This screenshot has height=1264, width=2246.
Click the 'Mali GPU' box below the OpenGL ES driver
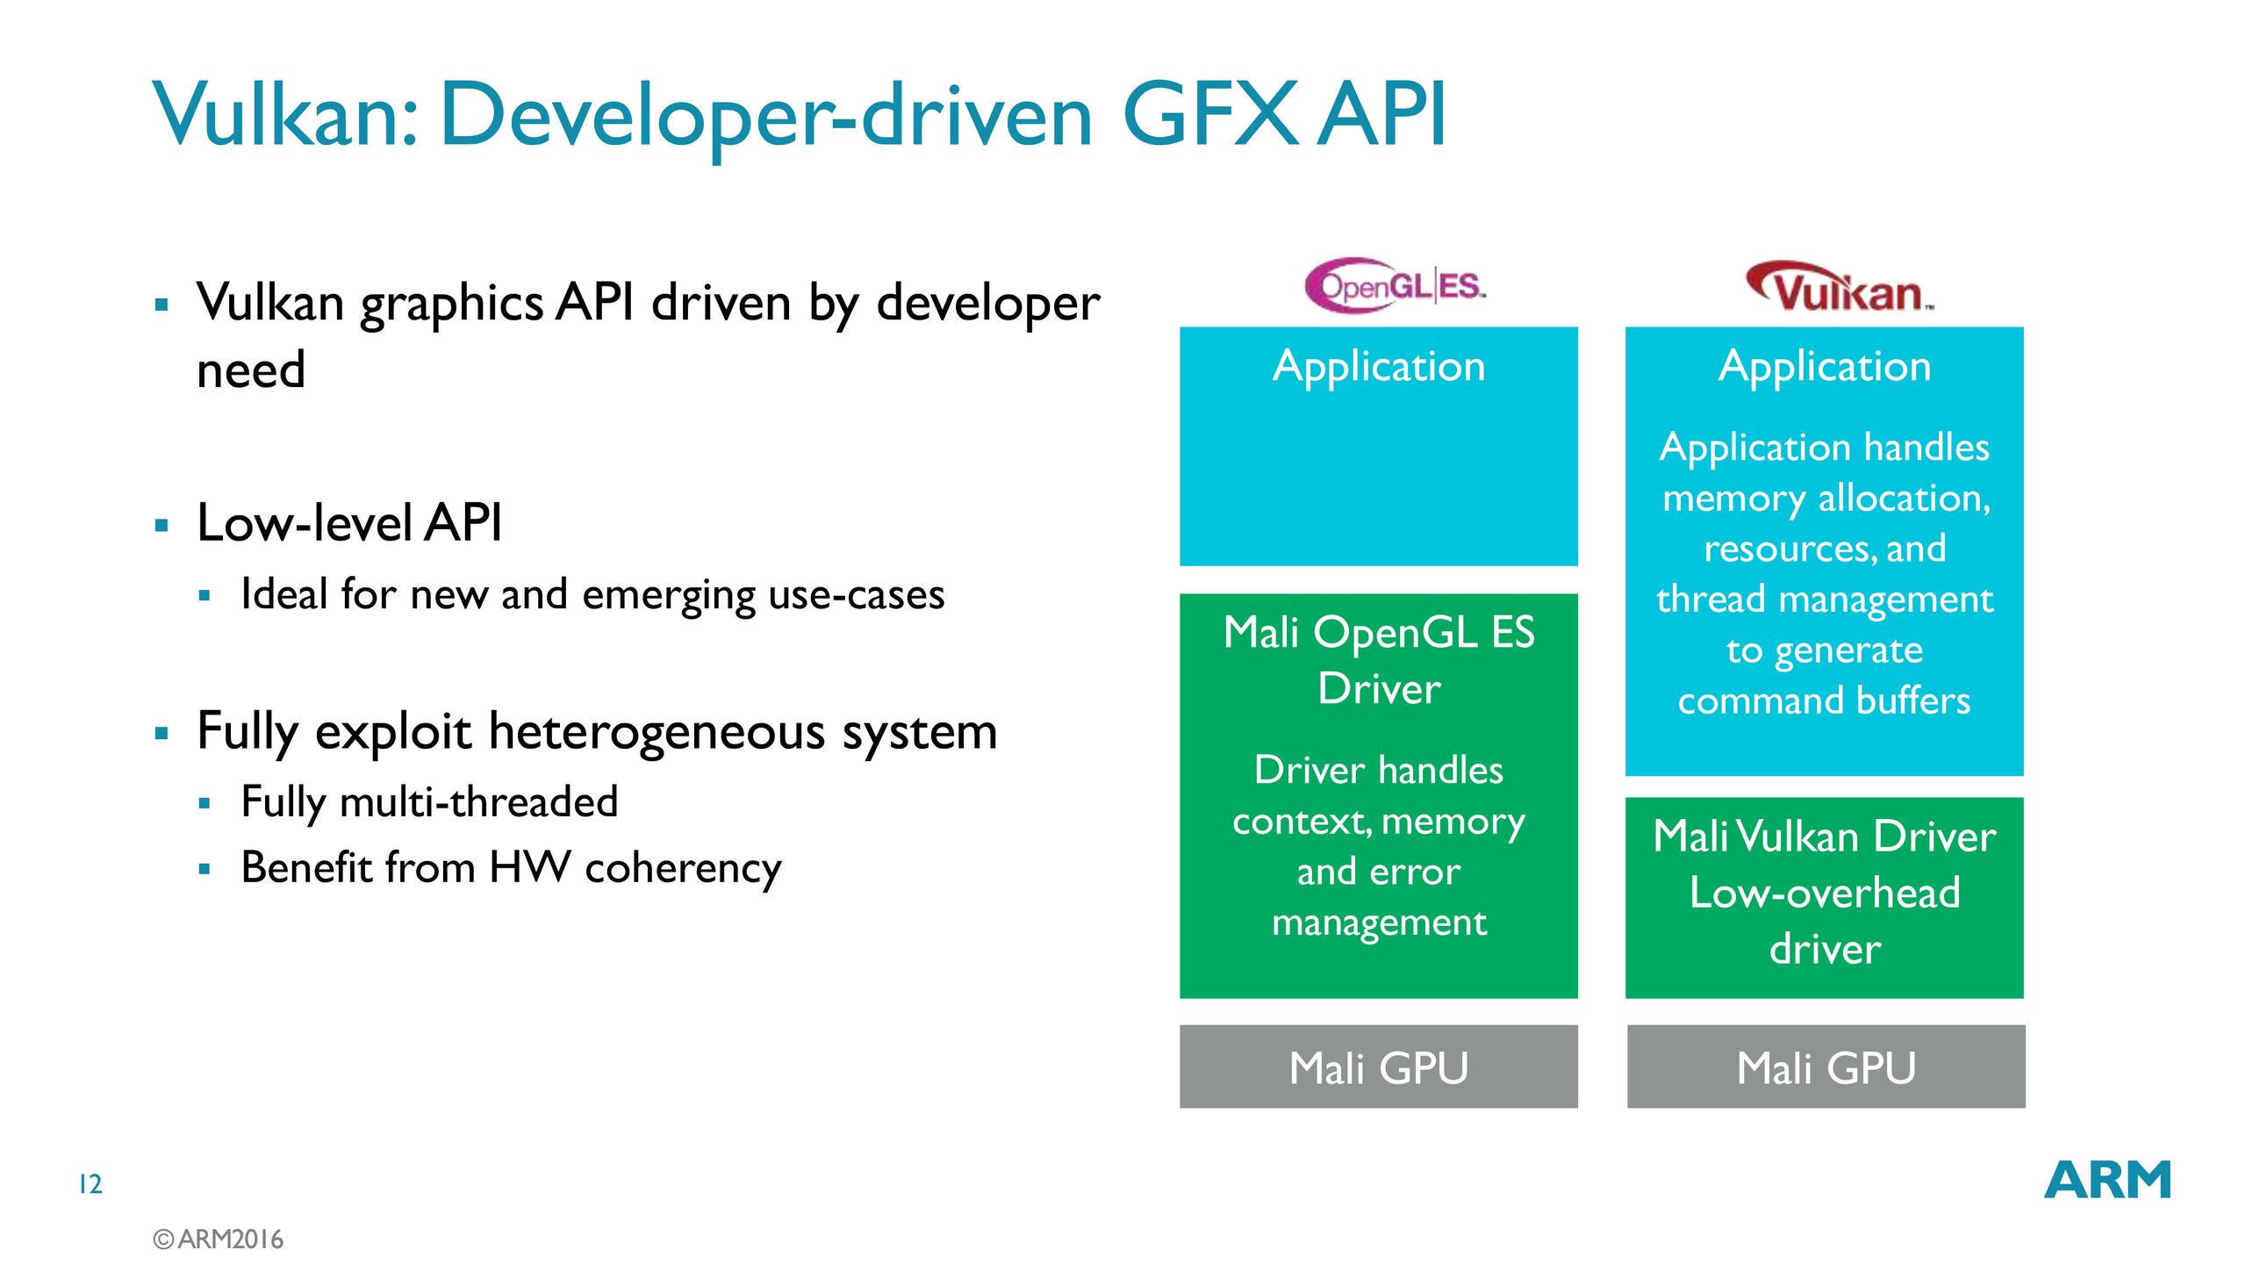point(1379,1066)
